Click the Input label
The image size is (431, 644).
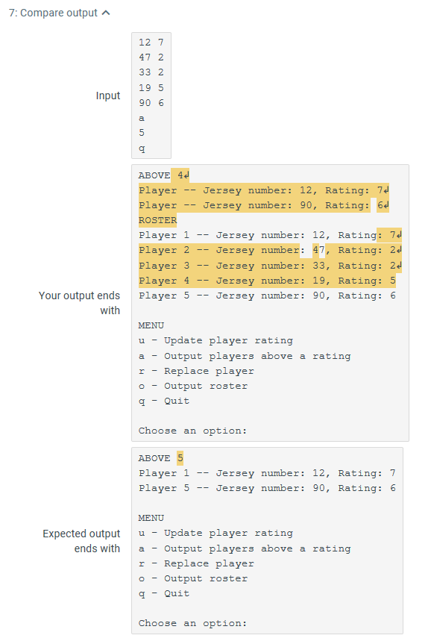coord(108,96)
